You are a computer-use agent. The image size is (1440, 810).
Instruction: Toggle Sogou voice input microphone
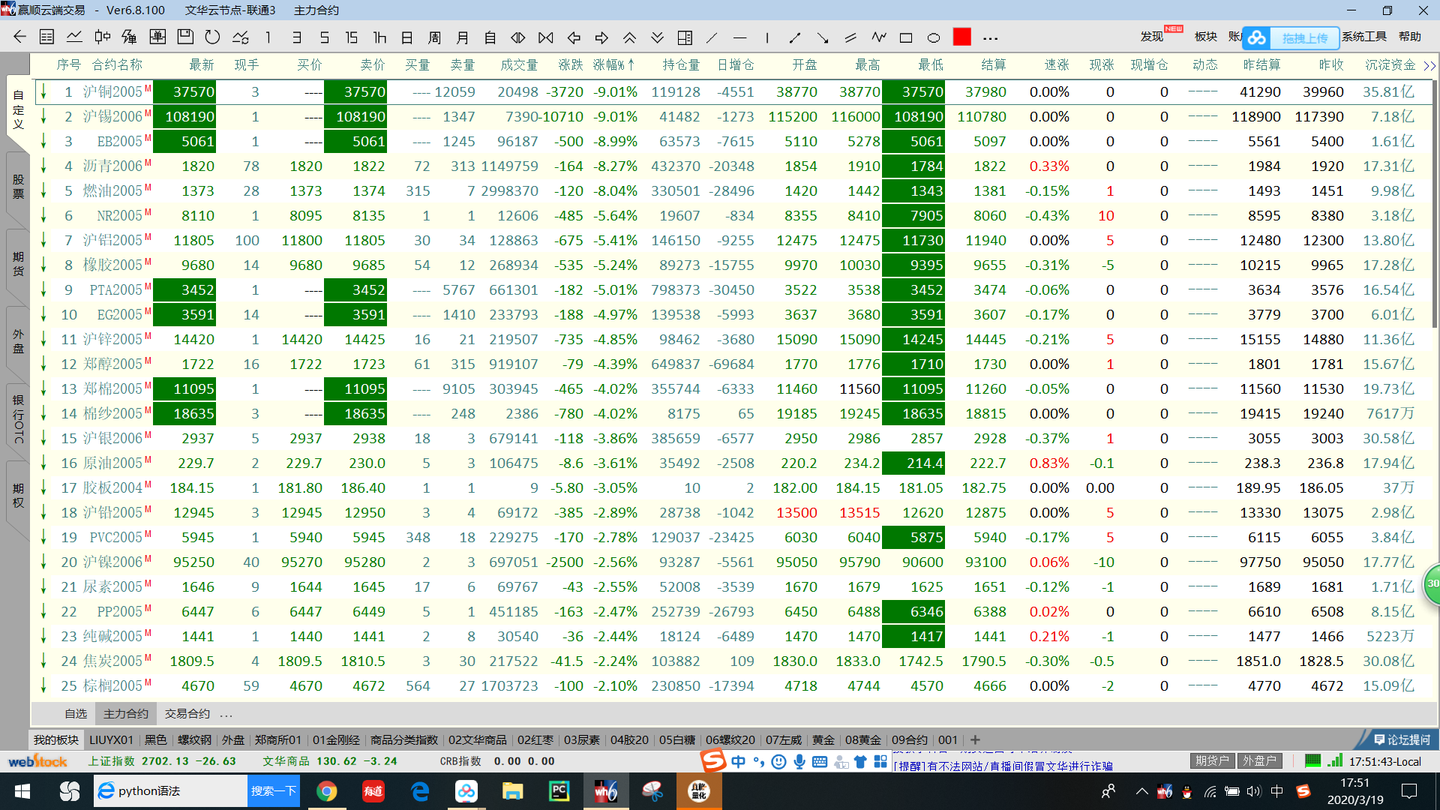click(x=799, y=762)
